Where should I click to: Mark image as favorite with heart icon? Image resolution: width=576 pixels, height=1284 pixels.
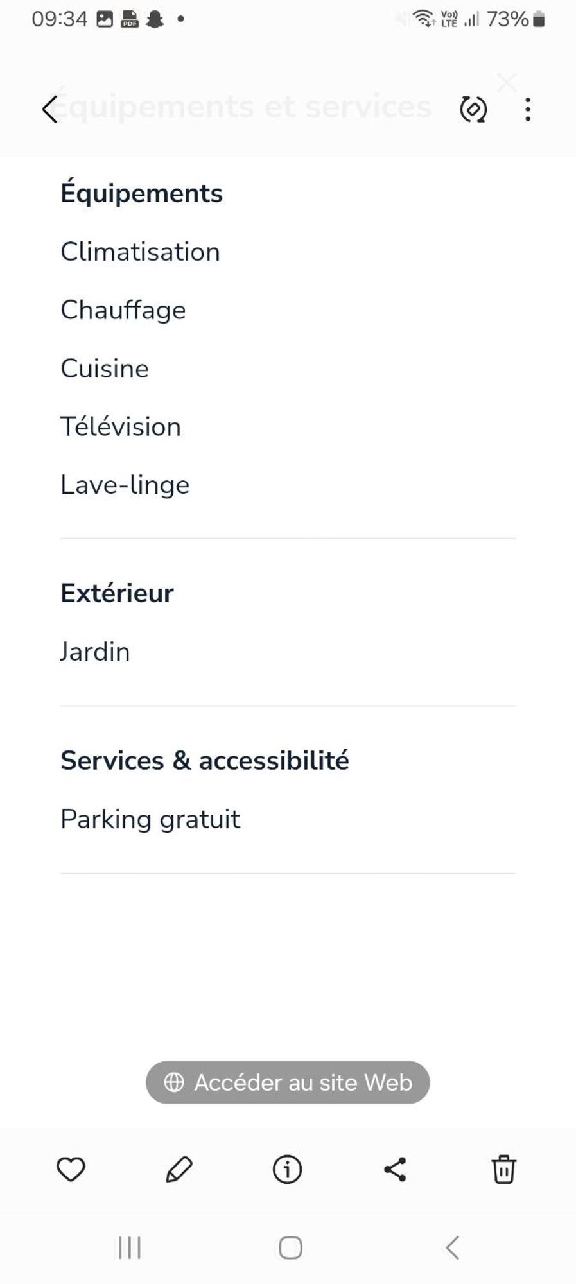[x=71, y=1169]
